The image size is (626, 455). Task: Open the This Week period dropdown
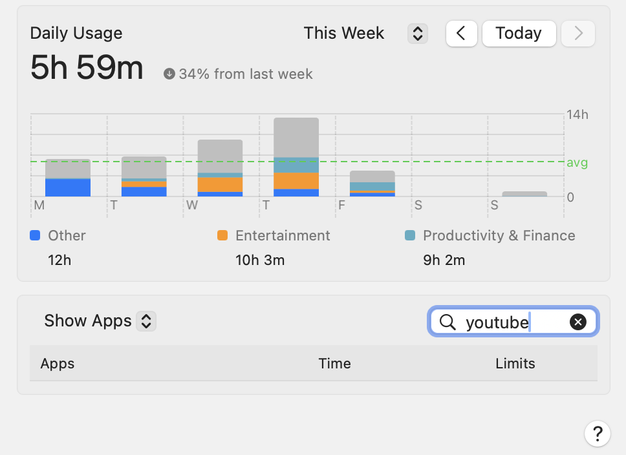pos(344,34)
